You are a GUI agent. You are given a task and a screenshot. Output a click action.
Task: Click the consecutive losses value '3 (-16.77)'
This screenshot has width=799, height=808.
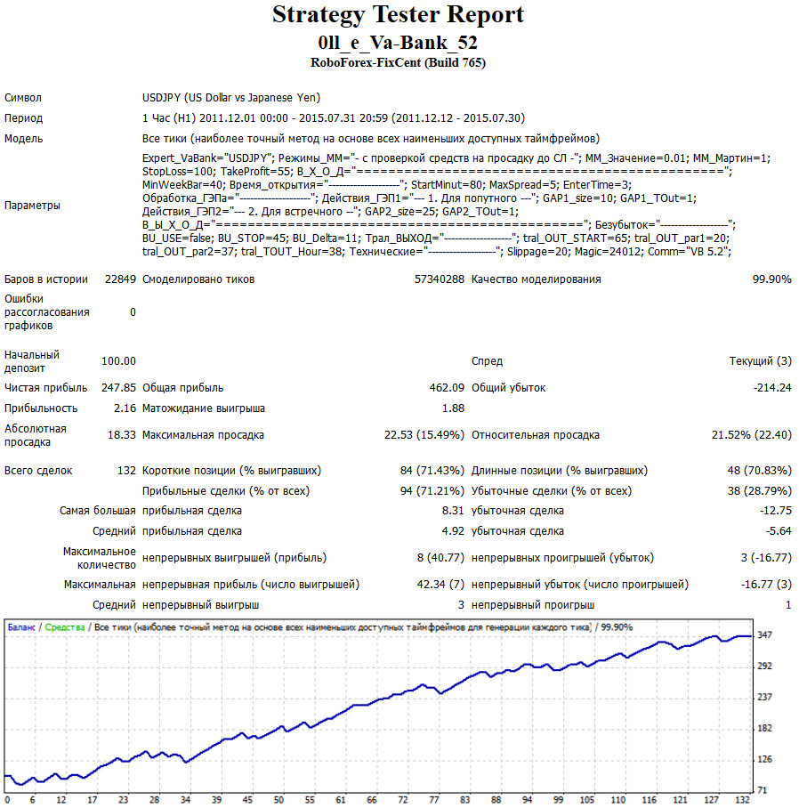click(766, 558)
